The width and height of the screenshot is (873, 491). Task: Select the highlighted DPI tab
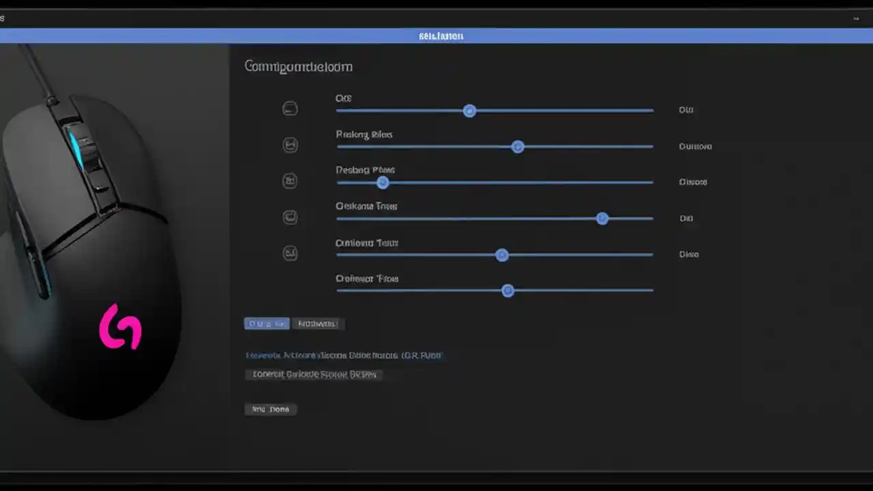tap(266, 323)
